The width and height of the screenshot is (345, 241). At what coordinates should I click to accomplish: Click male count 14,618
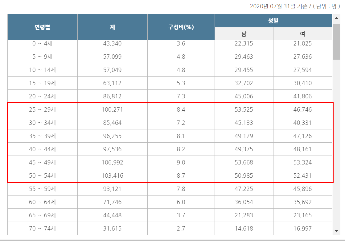coord(244,228)
